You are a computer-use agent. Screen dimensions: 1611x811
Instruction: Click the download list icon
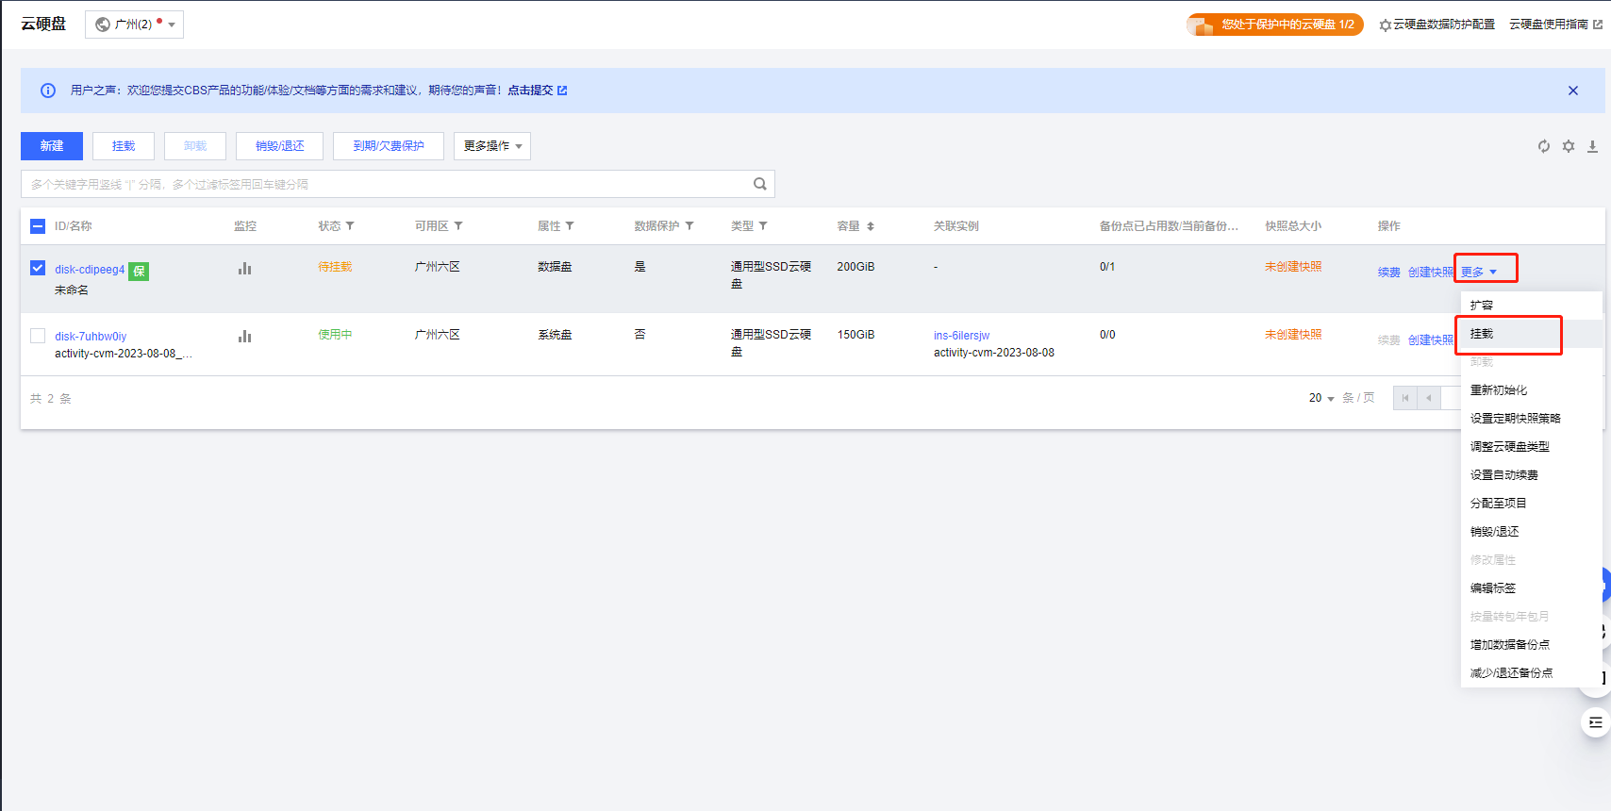[x=1592, y=146]
